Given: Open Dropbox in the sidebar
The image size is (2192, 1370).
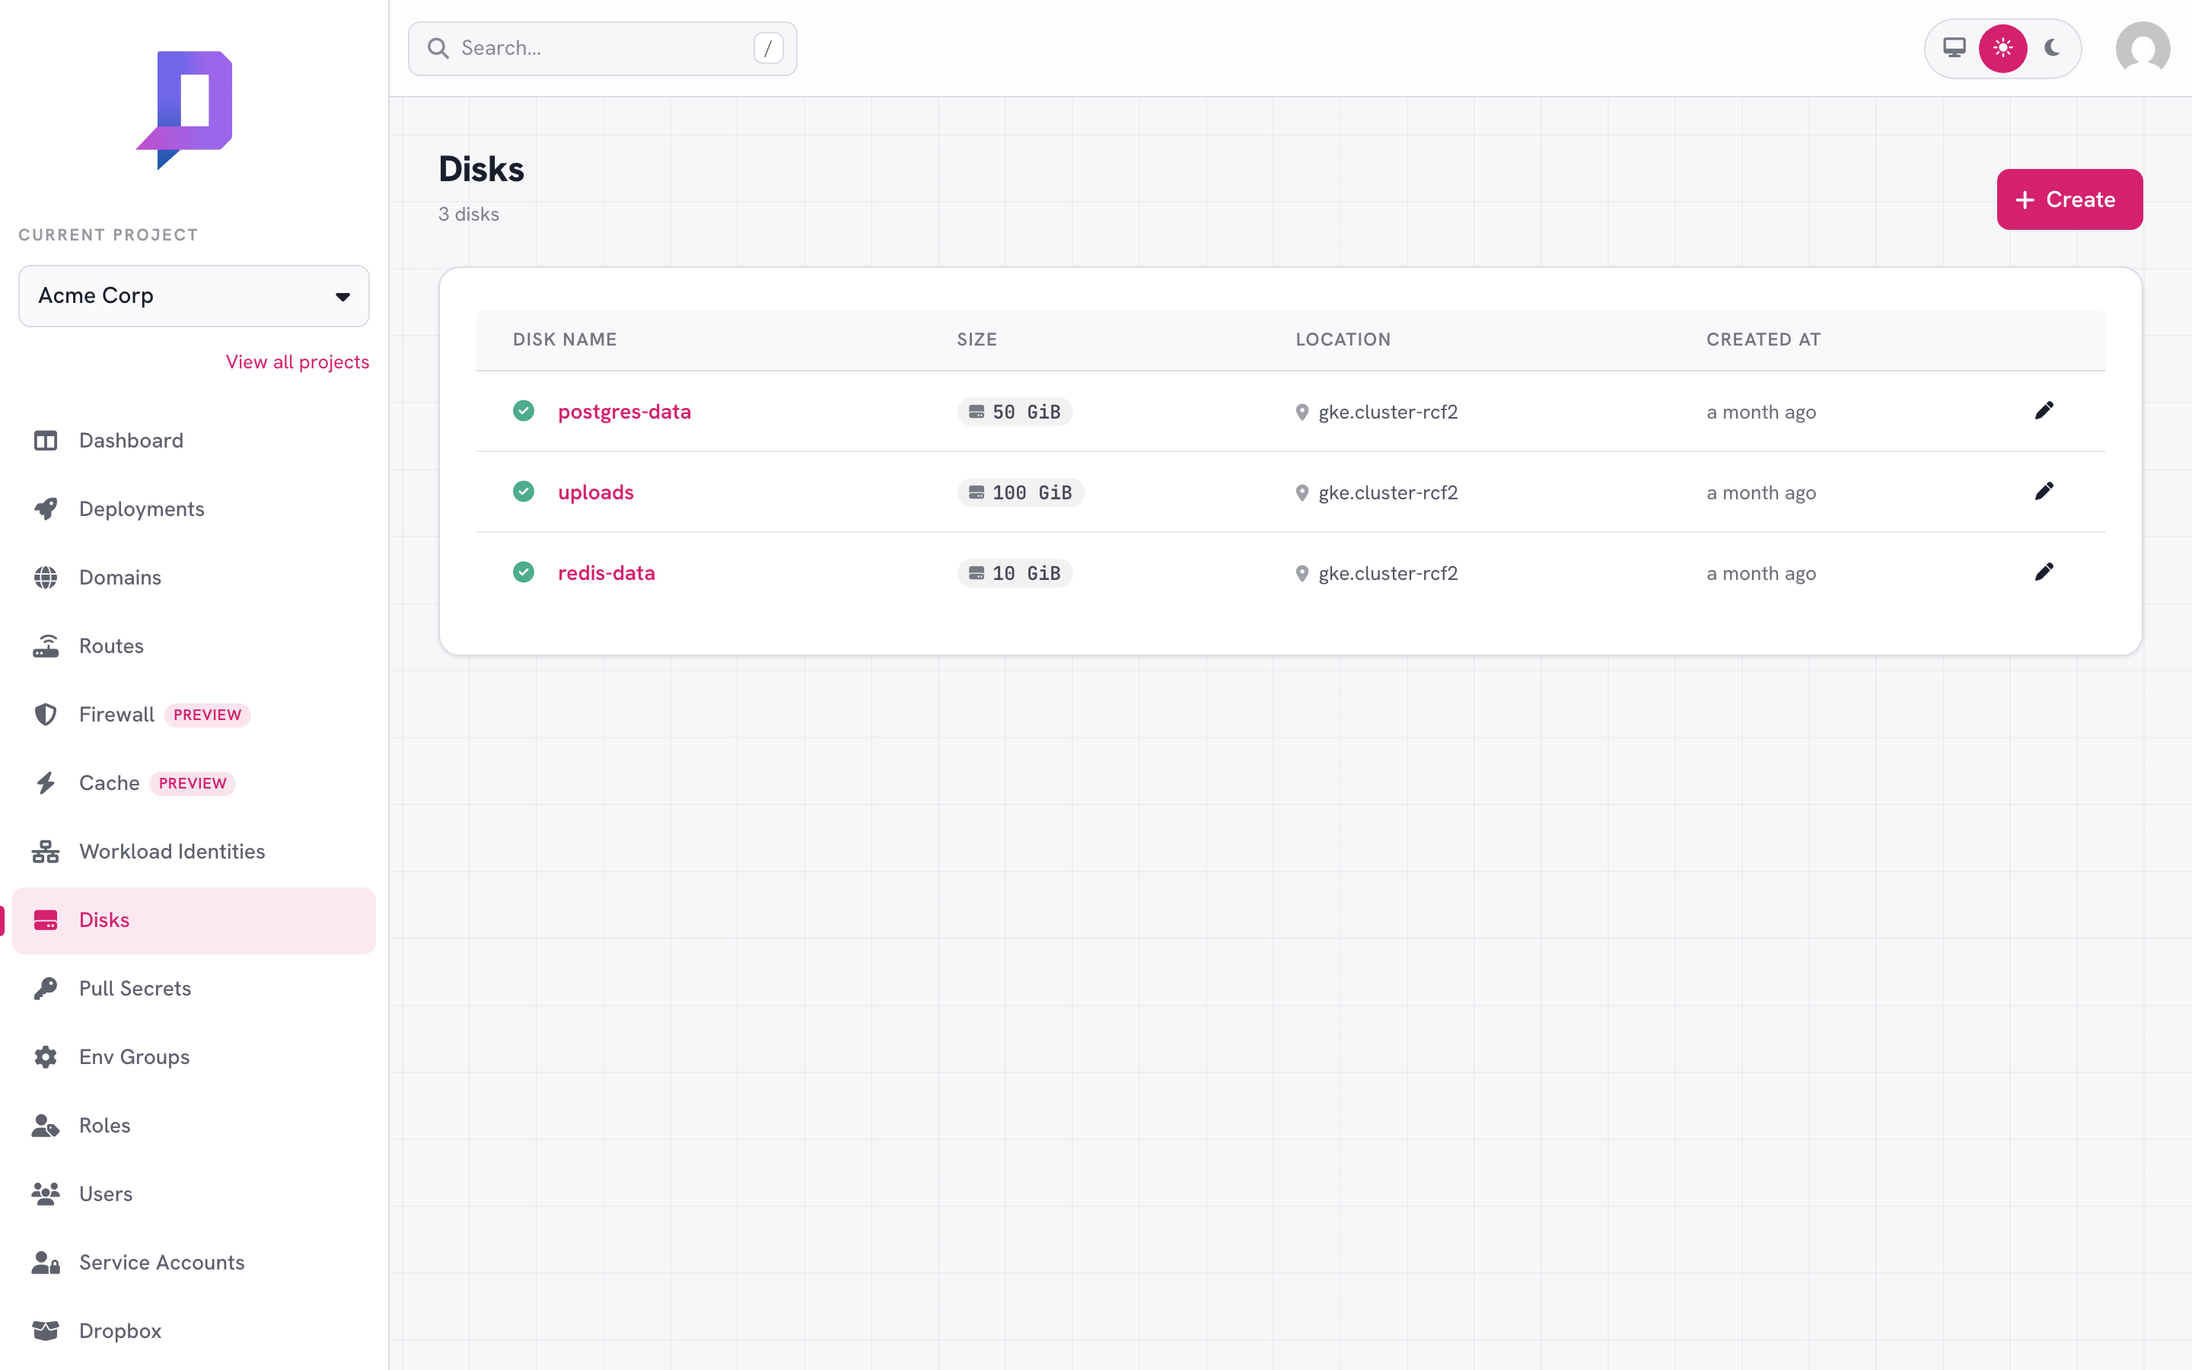Looking at the screenshot, I should [x=194, y=1331].
